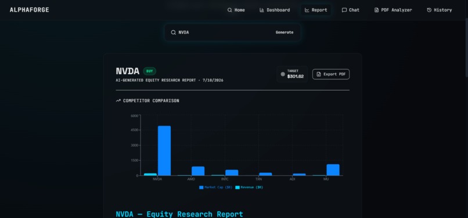Open the Chat page
468x218 pixels.
(351, 10)
